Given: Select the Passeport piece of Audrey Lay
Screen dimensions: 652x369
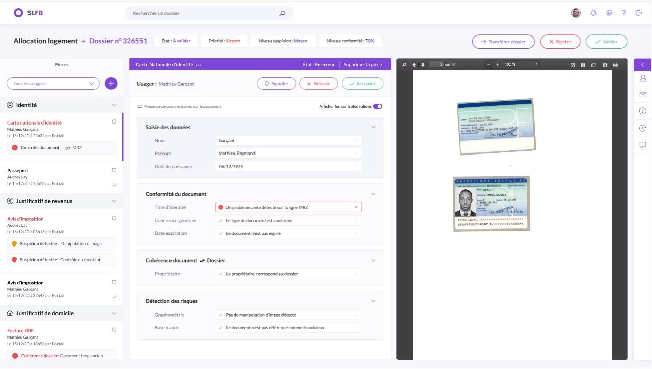Looking at the screenshot, I should (18, 171).
